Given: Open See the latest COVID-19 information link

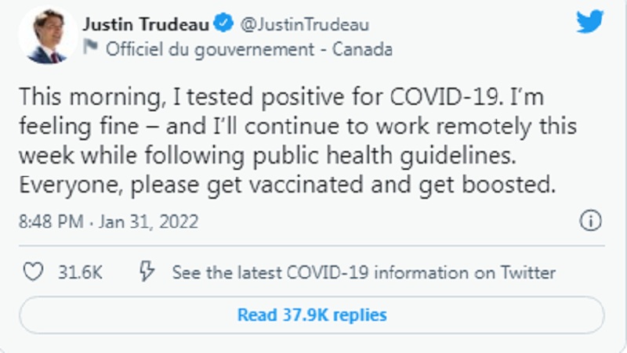Looking at the screenshot, I should 364,272.
